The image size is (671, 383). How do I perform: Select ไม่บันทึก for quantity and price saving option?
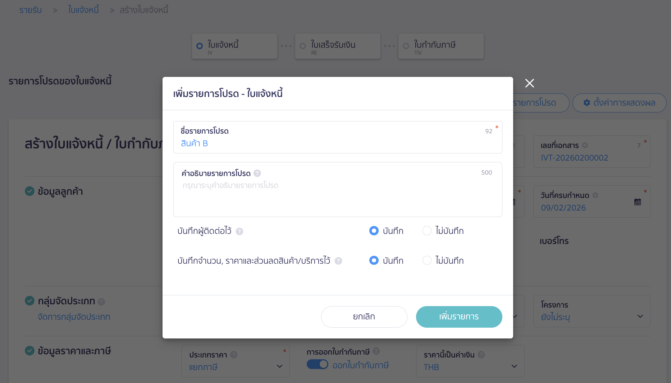(x=427, y=260)
